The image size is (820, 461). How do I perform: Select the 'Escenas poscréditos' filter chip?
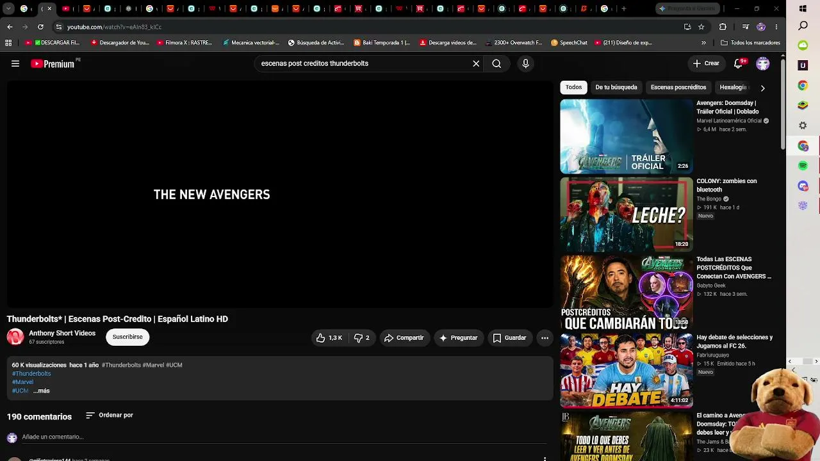point(678,87)
